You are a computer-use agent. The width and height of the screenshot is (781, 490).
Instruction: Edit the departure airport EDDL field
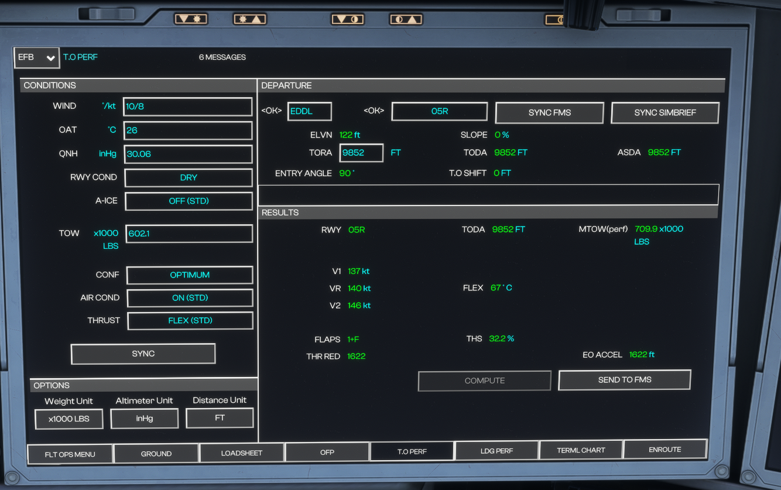pos(310,111)
